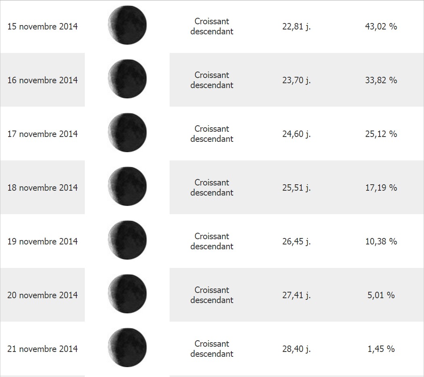Click the moon image for 20 novembre 2014
The image size is (424, 377).
coord(127,294)
